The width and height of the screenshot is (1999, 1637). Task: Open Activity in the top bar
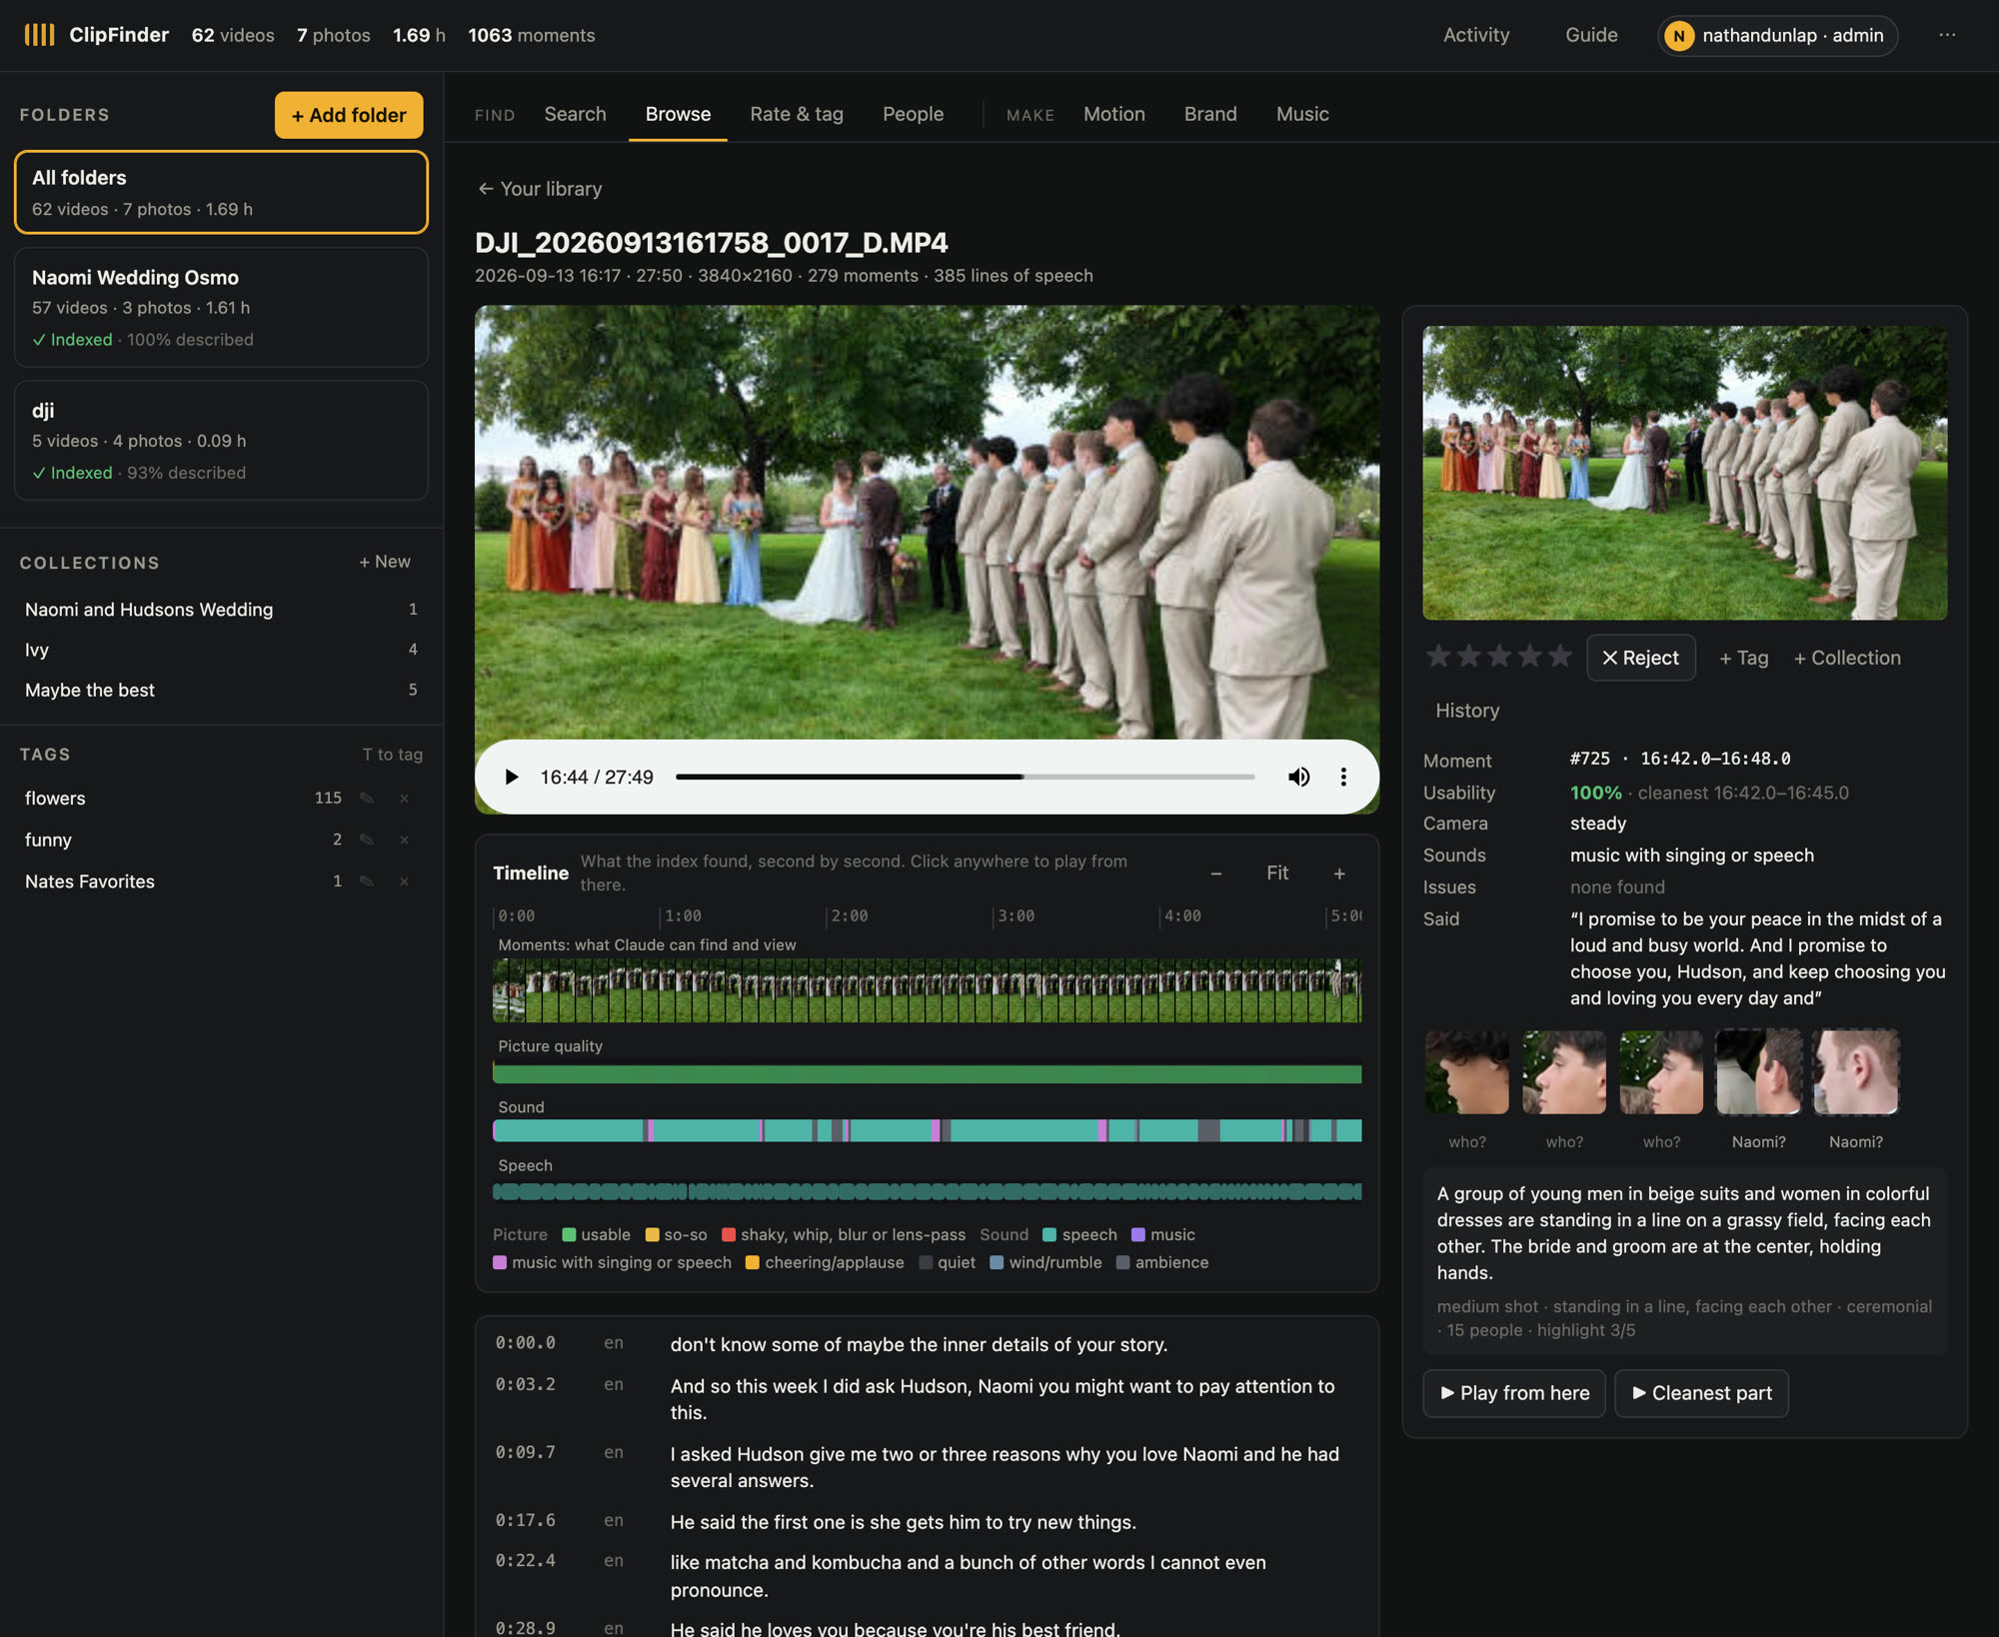pyautogui.click(x=1476, y=35)
